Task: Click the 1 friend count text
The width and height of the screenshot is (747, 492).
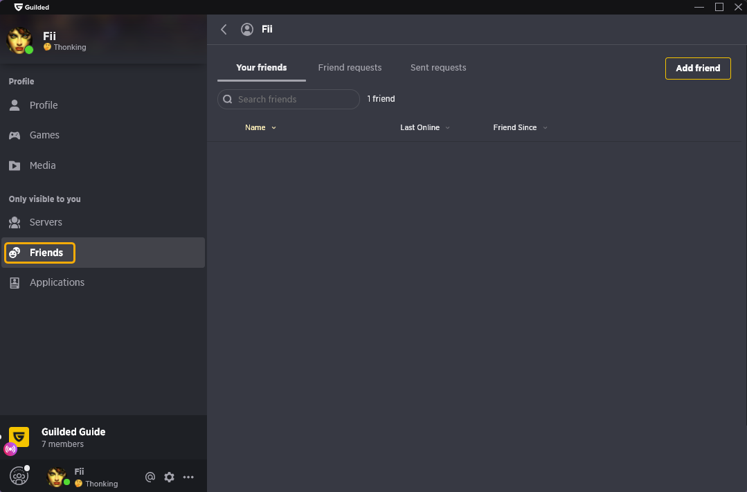Action: pyautogui.click(x=381, y=98)
